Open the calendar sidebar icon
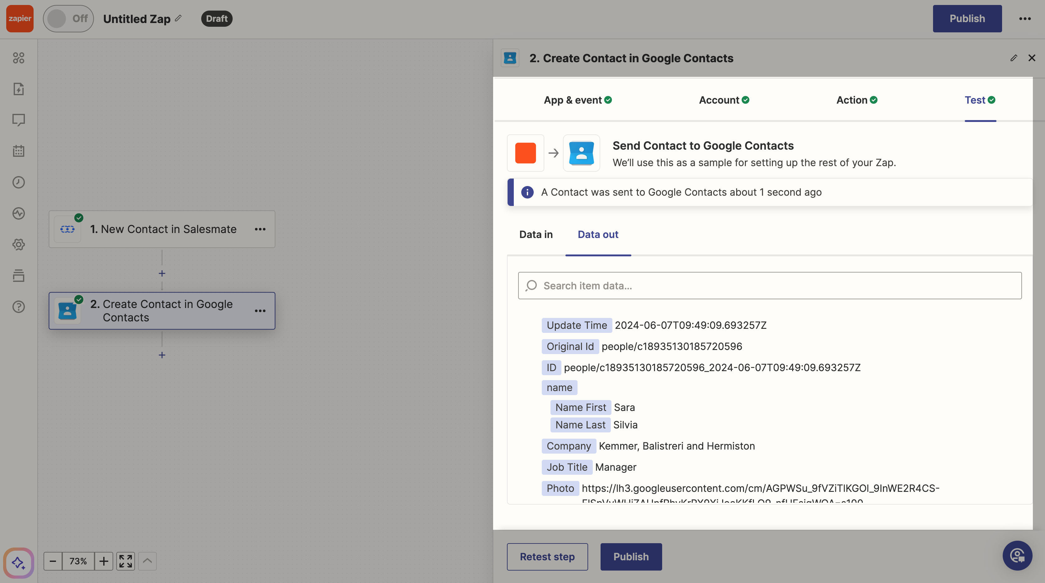Screen dimensions: 1045x583 pos(19,151)
